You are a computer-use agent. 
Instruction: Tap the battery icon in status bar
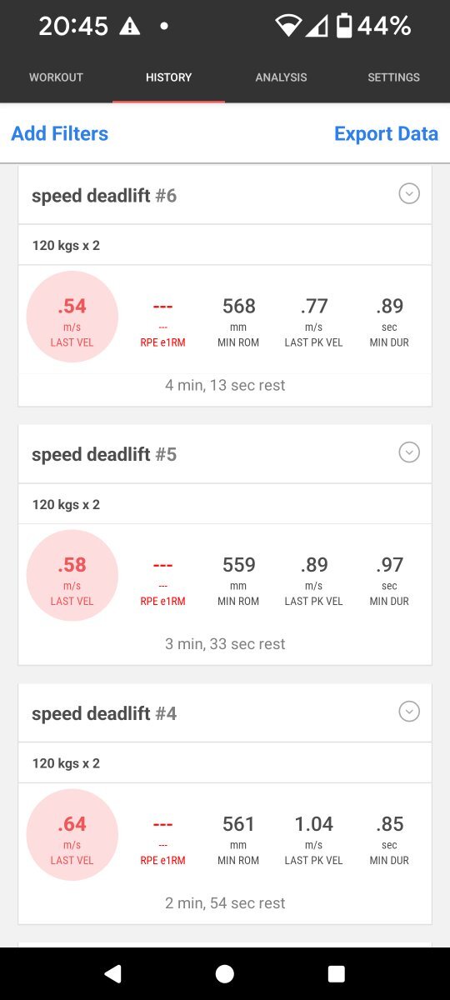(x=343, y=27)
